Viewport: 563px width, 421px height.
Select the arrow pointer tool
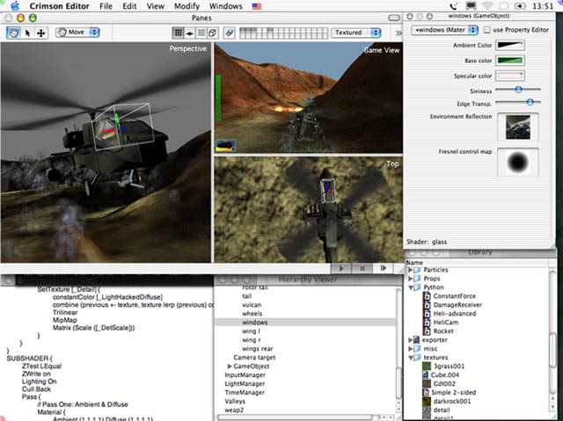tap(27, 33)
